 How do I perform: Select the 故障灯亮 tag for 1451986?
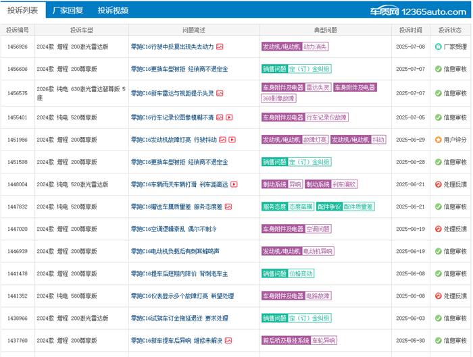(x=316, y=140)
